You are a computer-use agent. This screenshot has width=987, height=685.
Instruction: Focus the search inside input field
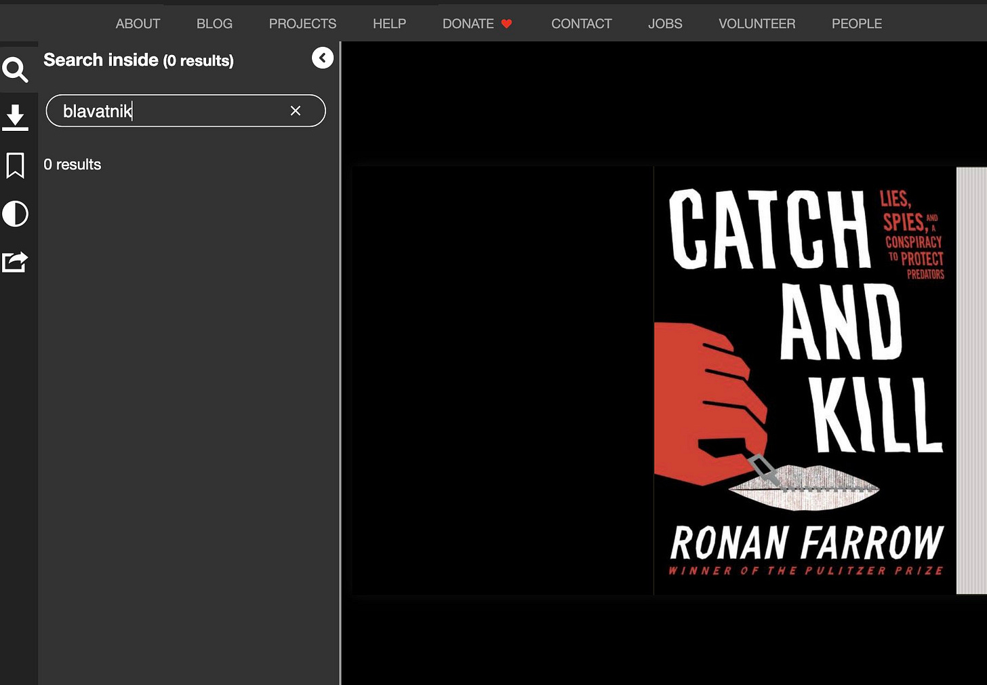pyautogui.click(x=186, y=111)
